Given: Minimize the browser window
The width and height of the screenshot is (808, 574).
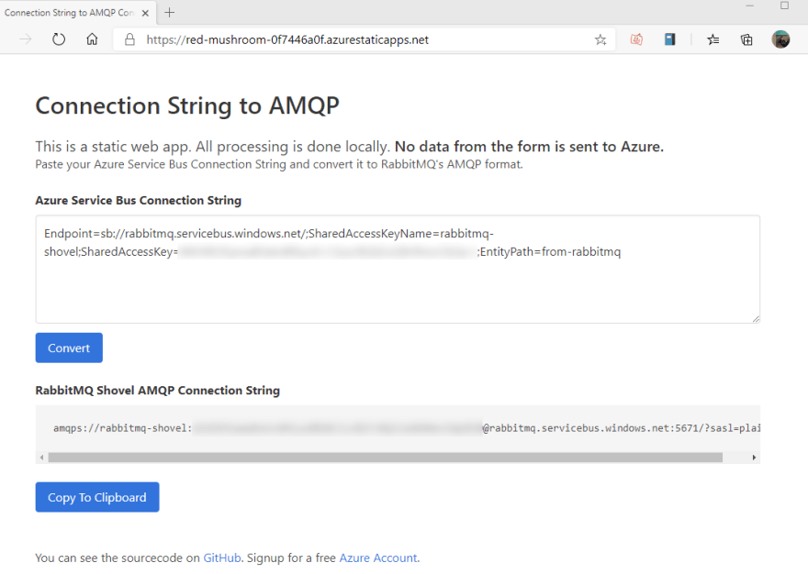Looking at the screenshot, I should 750,6.
